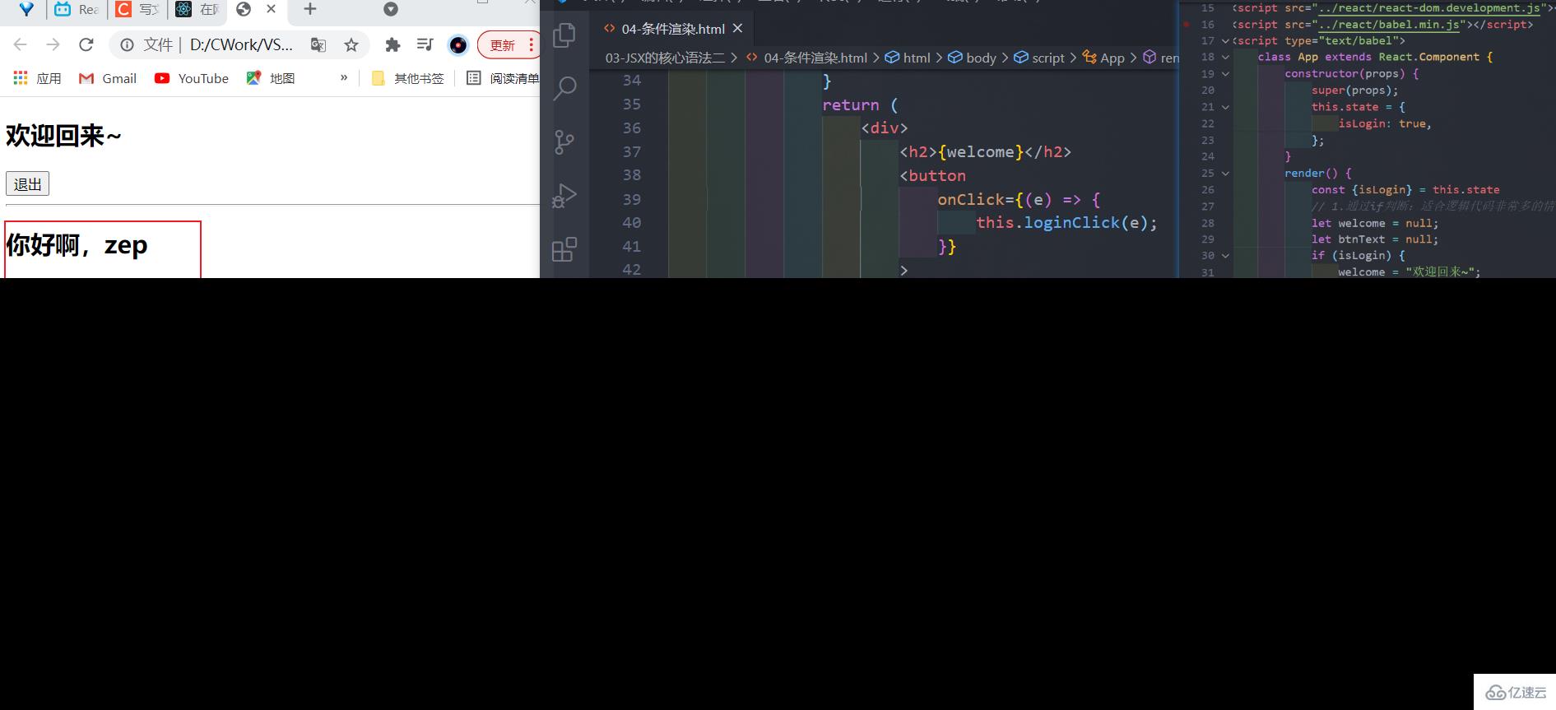This screenshot has height=710, width=1556.
Task: Click the ../react/react-dom.development.js link
Action: 1429,8
